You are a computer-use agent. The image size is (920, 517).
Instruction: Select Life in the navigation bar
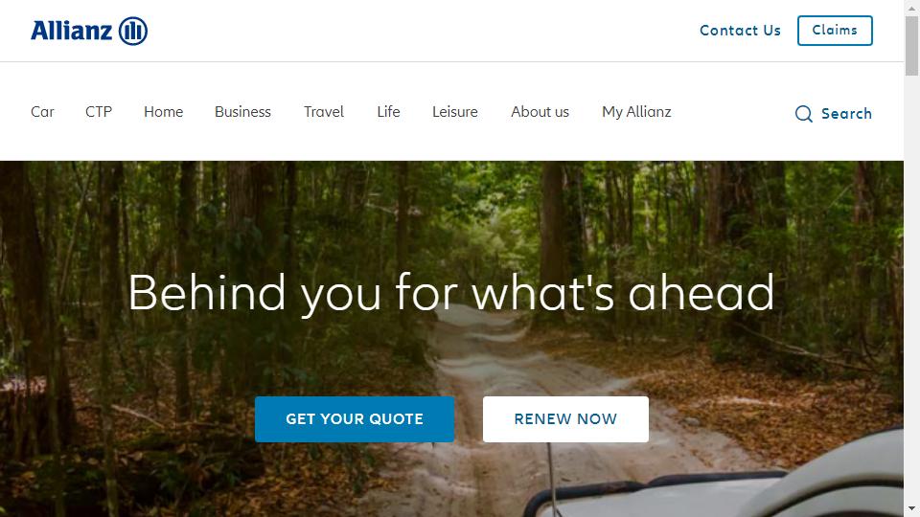(388, 112)
